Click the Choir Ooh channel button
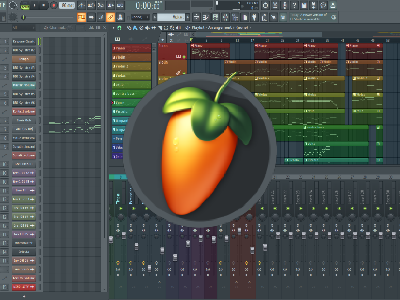Screen dimensions: 400x300 pyautogui.click(x=24, y=120)
